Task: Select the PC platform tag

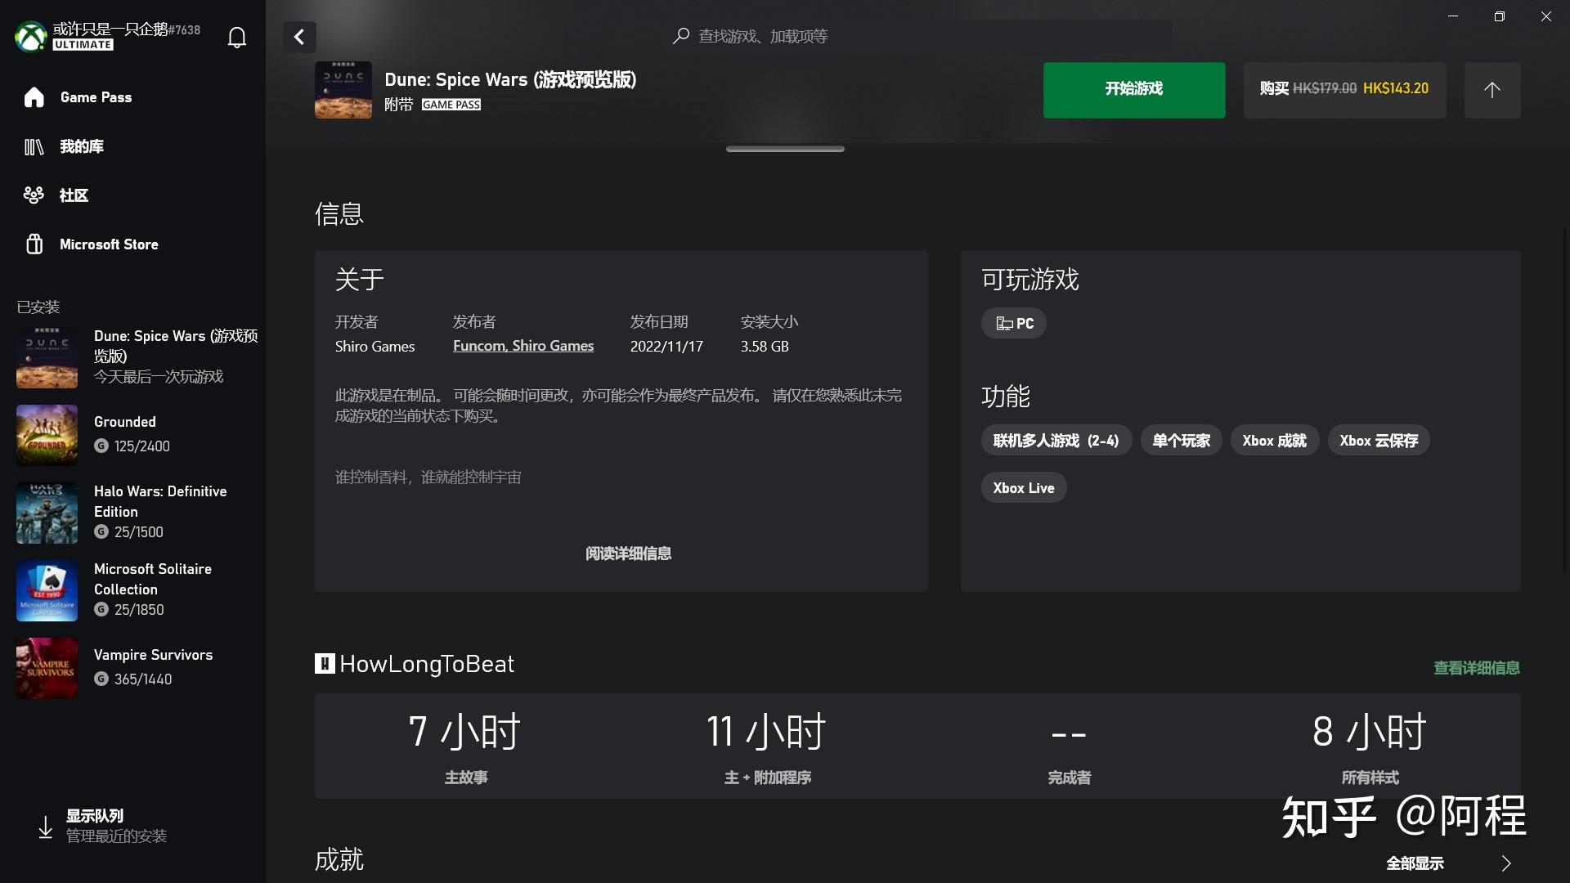Action: 1013,323
